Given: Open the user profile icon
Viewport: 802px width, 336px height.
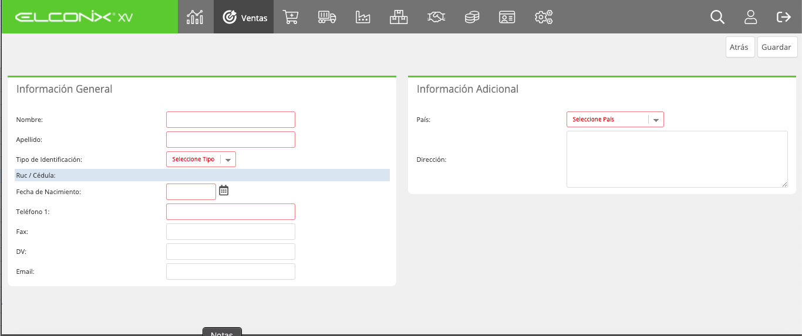Looking at the screenshot, I should pos(750,17).
